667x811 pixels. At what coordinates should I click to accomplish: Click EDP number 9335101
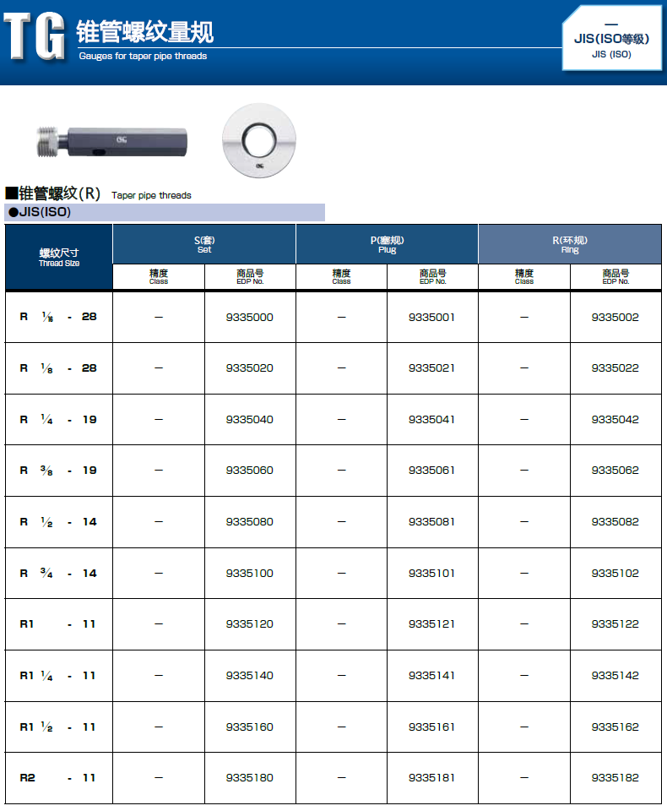432,573
